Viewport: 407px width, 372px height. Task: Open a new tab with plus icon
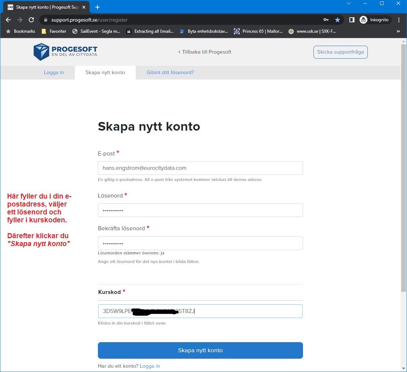pos(98,7)
